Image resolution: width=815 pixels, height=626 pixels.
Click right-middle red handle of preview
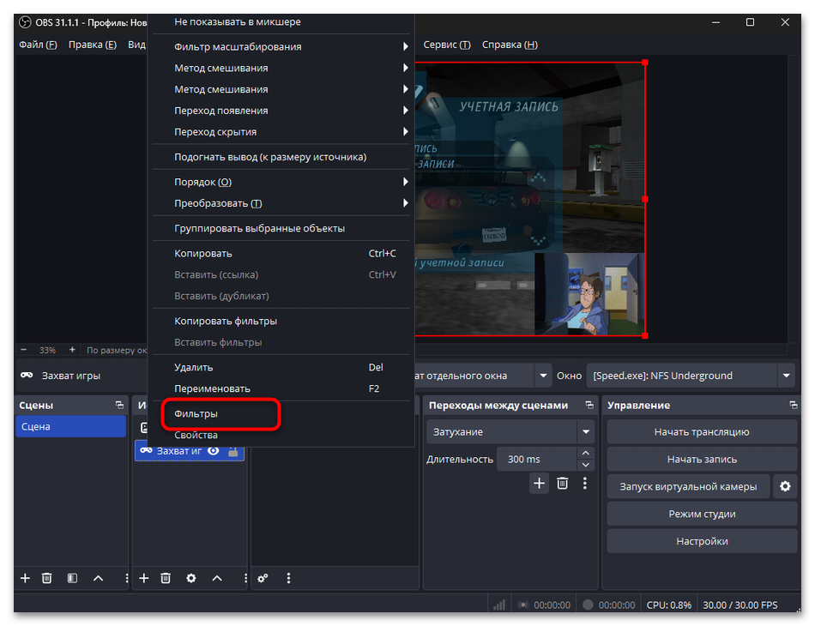pyautogui.click(x=645, y=199)
